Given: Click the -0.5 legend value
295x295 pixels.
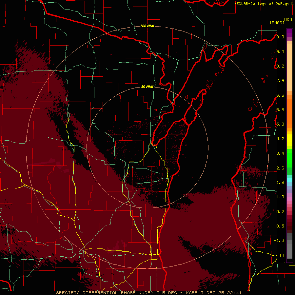Looking at the screenshot, I should (279, 226).
